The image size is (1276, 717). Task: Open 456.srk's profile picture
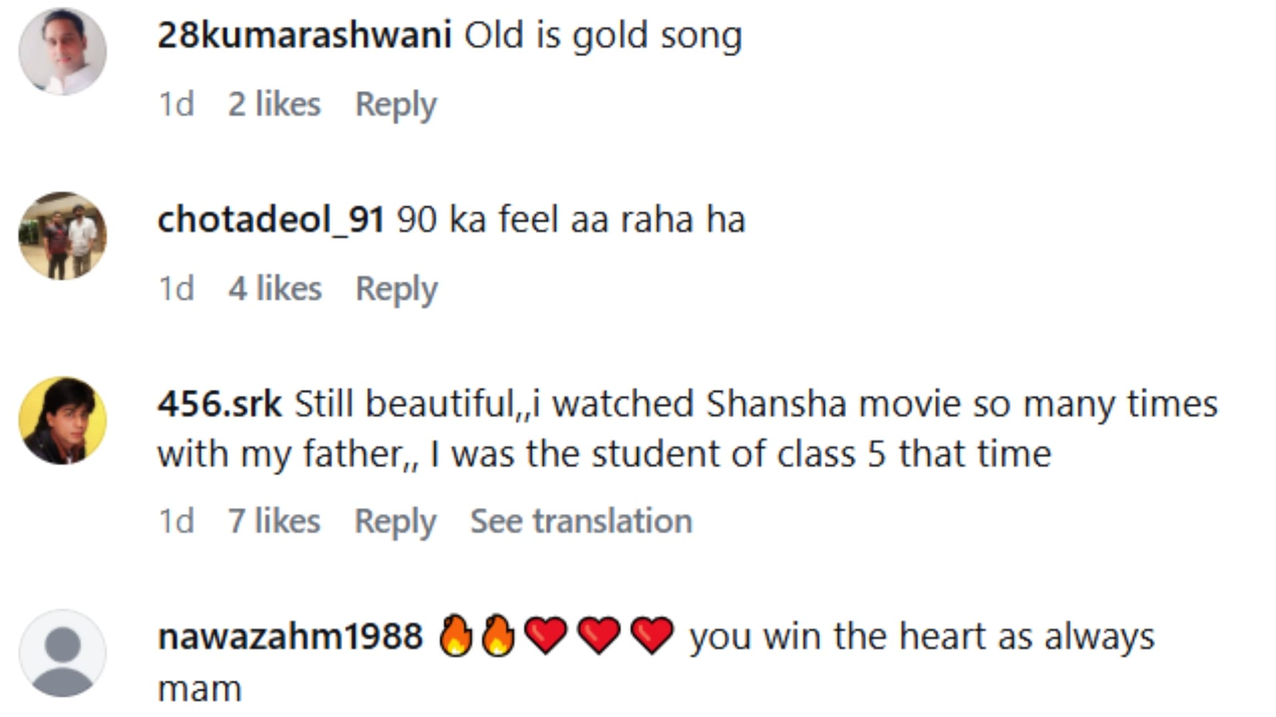(62, 420)
